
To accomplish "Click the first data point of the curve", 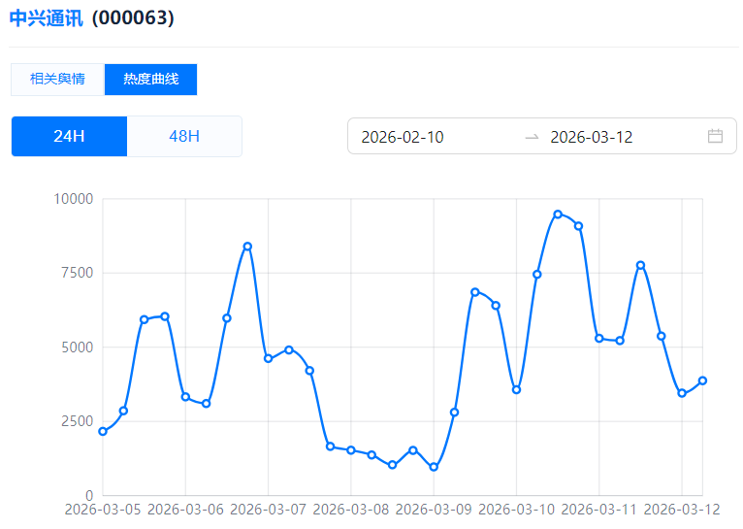I will click(103, 431).
